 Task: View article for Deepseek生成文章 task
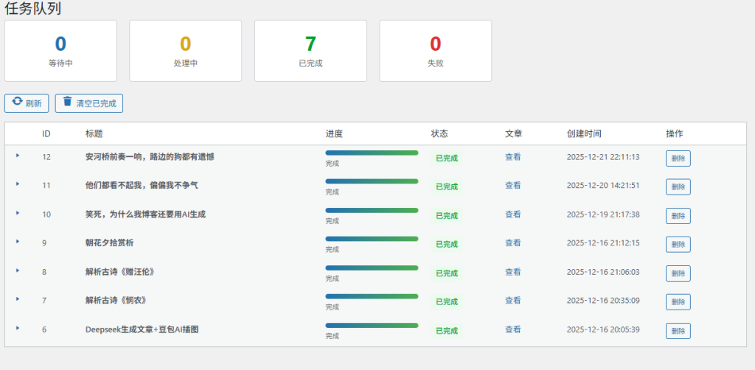(512, 329)
